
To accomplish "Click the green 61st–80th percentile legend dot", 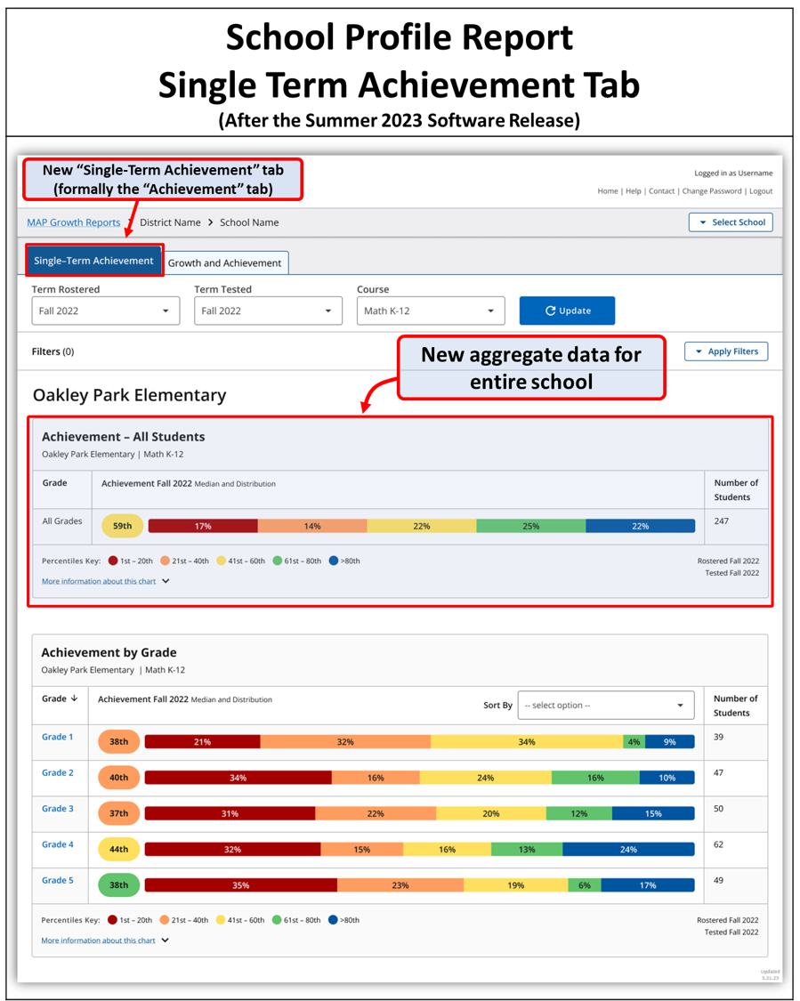I will click(278, 560).
